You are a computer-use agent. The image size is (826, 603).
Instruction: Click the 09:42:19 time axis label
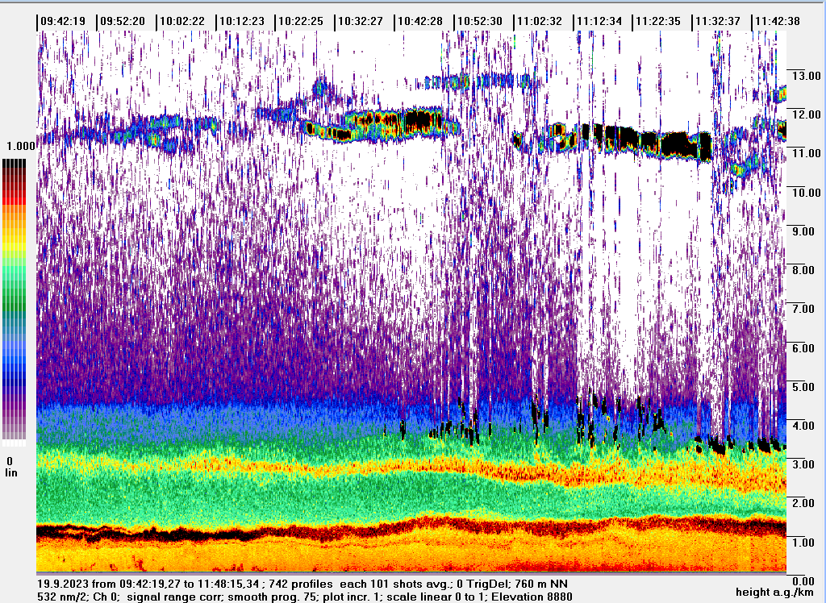click(63, 22)
